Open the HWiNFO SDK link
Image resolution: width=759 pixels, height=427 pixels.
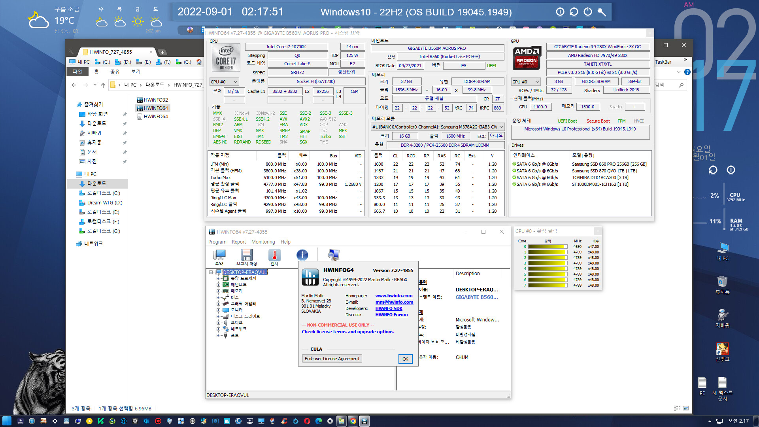click(x=389, y=309)
